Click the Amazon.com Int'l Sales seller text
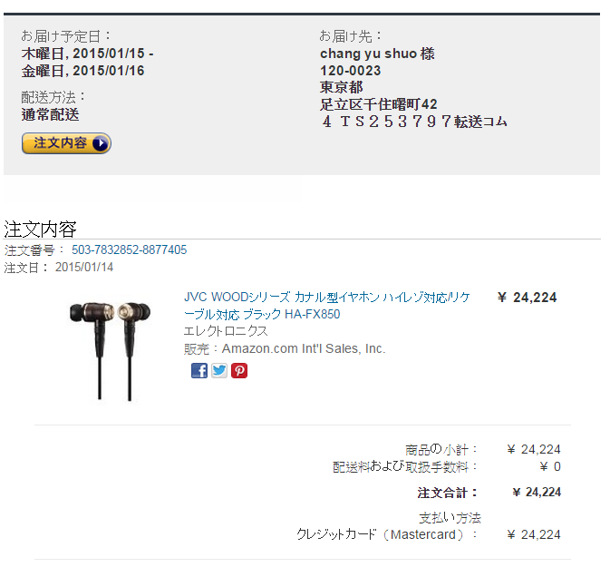The width and height of the screenshot is (610, 567). click(x=304, y=348)
